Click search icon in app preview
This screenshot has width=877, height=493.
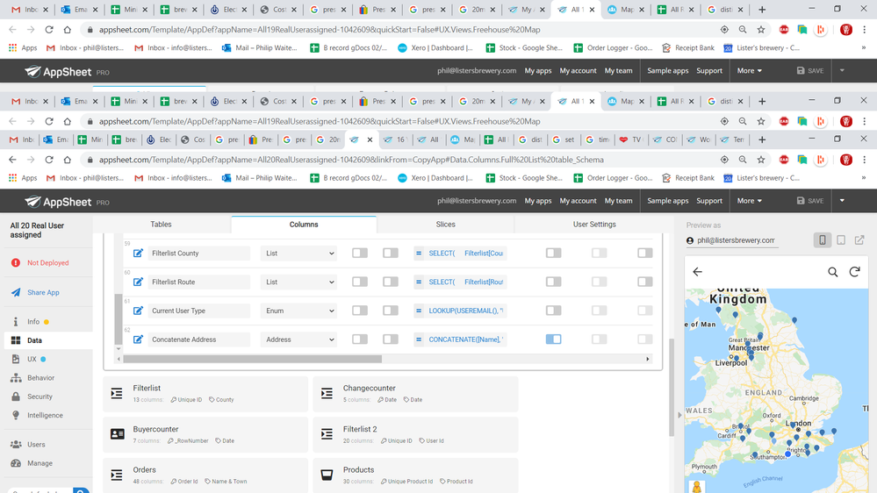click(833, 272)
